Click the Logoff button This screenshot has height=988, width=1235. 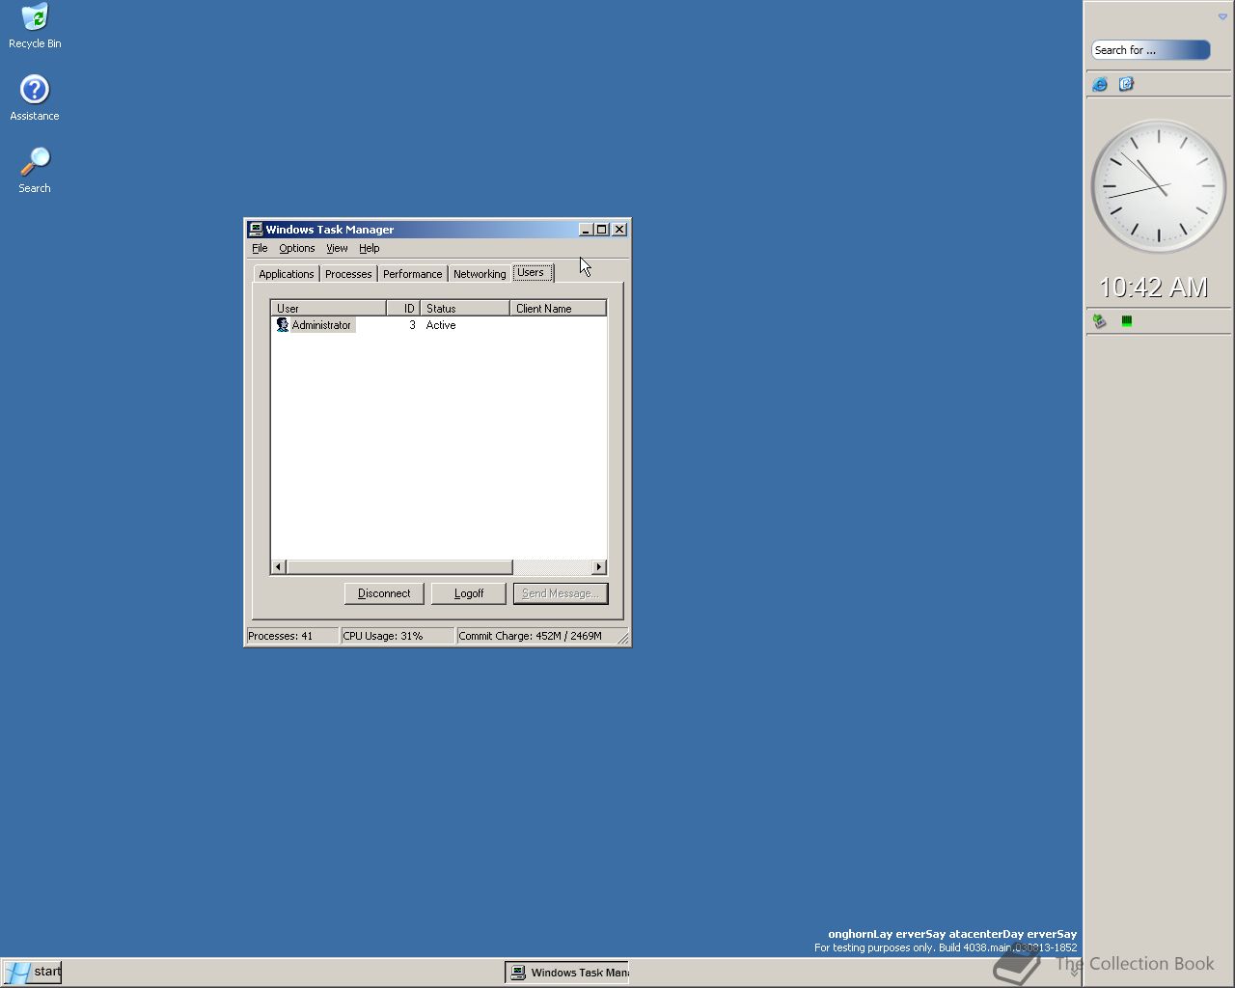[469, 593]
